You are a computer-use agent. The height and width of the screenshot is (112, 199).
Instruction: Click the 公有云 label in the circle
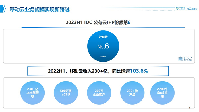(103, 37)
